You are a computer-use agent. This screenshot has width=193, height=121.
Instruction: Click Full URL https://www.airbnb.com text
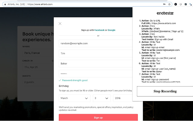[159, 23]
